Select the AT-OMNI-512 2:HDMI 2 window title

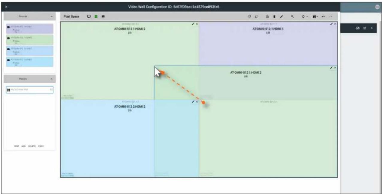pos(130,107)
